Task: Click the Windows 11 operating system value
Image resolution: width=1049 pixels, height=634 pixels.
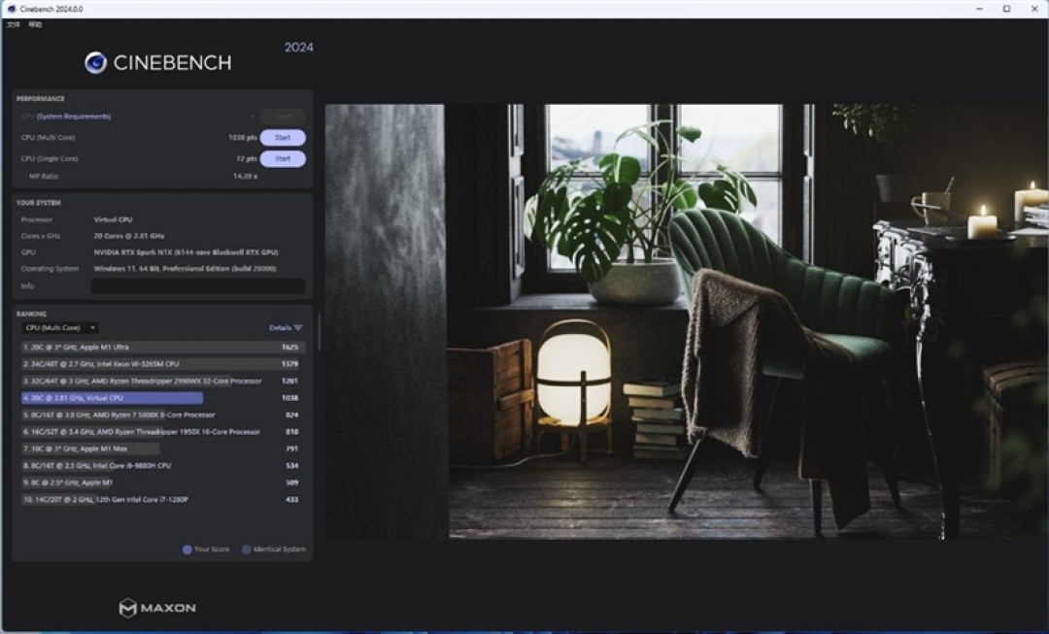Action: (x=186, y=269)
